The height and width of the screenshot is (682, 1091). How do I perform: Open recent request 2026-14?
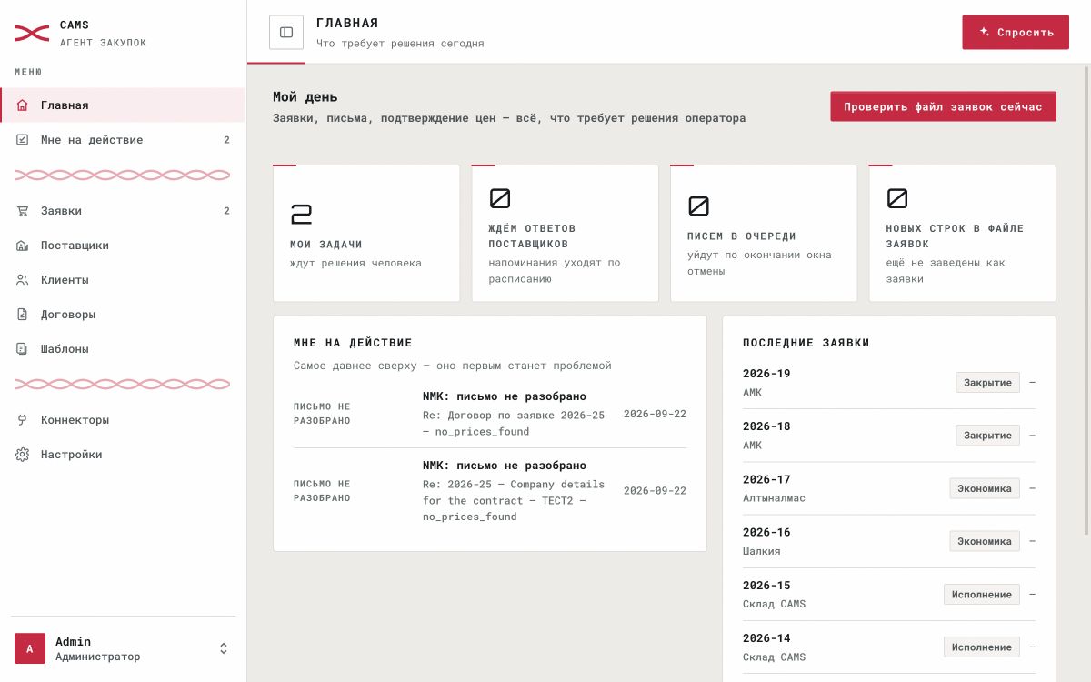tap(889, 647)
